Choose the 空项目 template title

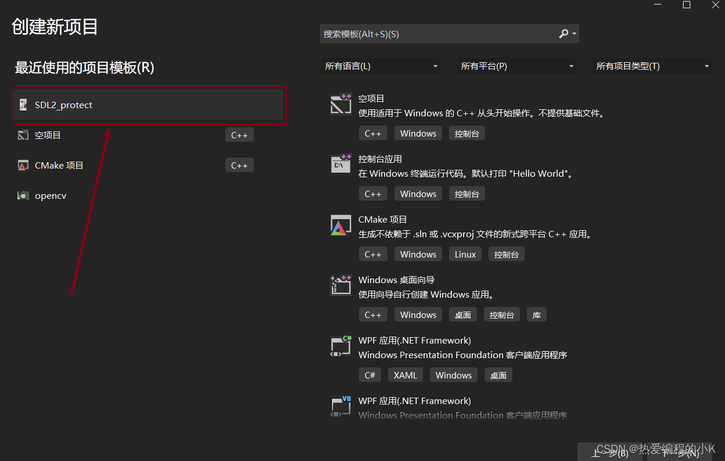pyautogui.click(x=371, y=98)
